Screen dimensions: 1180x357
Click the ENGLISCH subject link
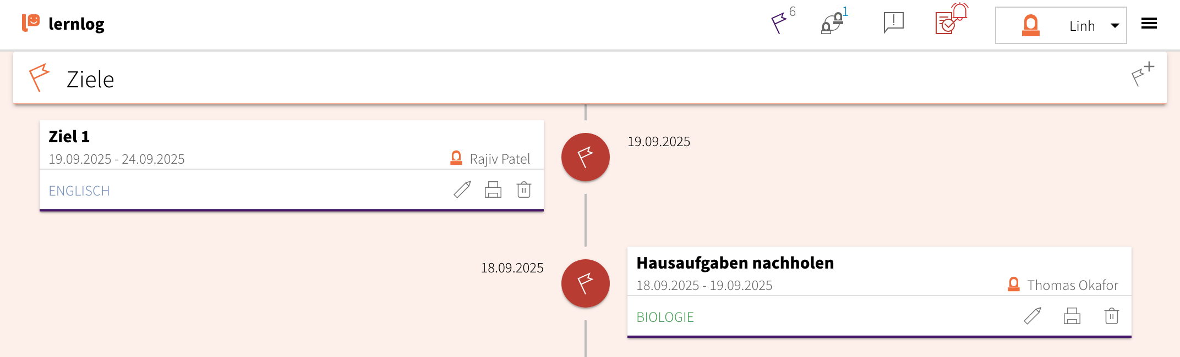pos(79,191)
